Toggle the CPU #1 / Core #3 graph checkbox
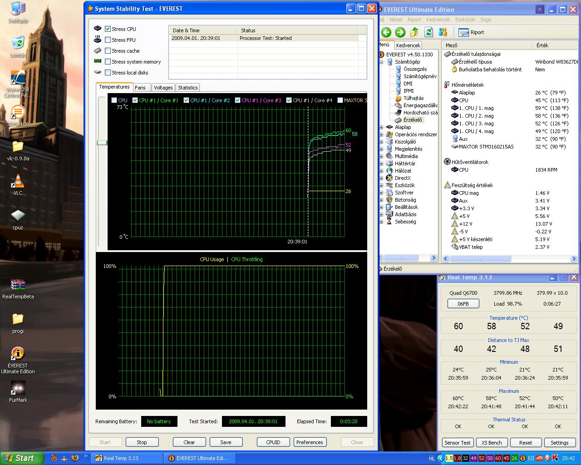The height and width of the screenshot is (465, 581). [237, 100]
